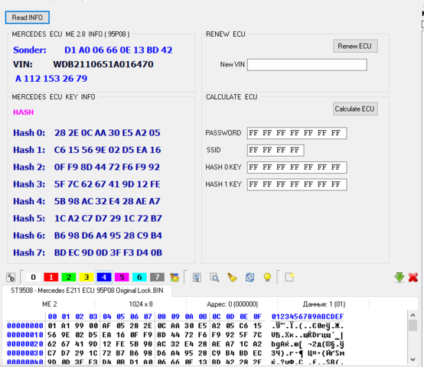
Task: Click the clear color markers icon
Action: 174,278
